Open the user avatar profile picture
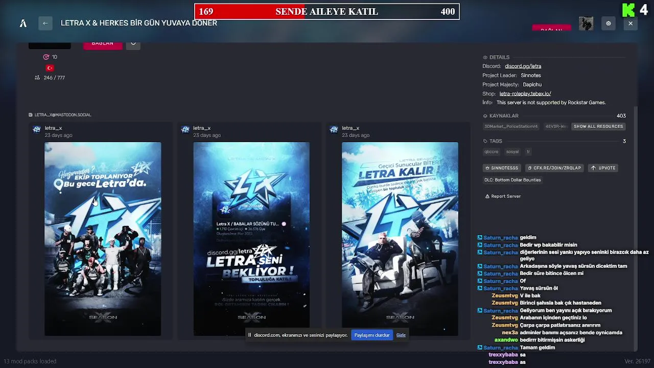The height and width of the screenshot is (368, 654). tap(586, 24)
